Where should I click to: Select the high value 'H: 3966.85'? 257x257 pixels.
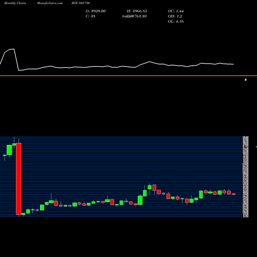tap(137, 11)
